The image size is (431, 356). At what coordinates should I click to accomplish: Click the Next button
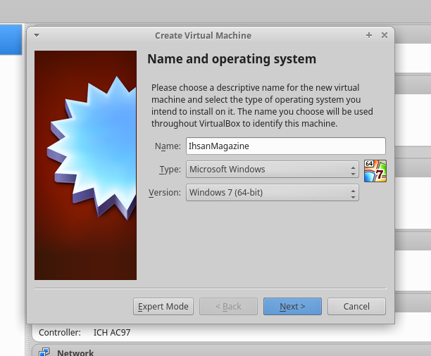(x=292, y=306)
